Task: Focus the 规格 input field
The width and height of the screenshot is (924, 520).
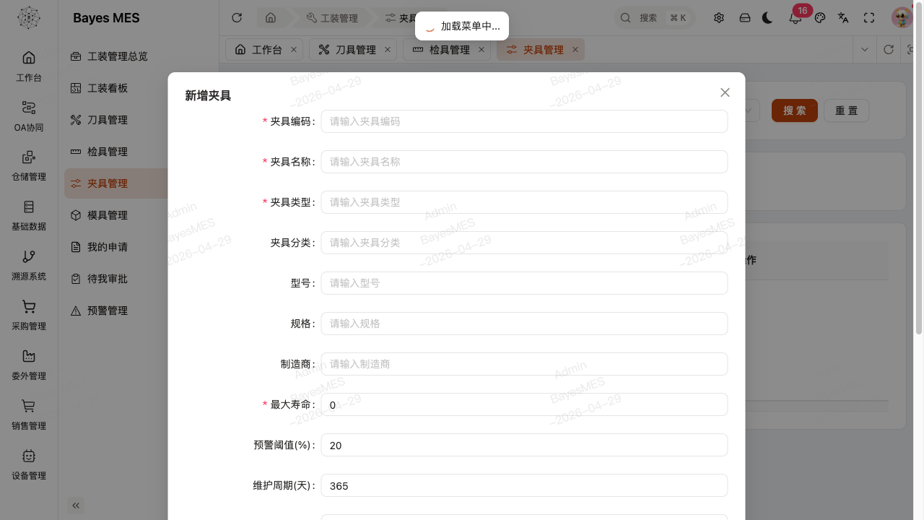Action: 524,324
